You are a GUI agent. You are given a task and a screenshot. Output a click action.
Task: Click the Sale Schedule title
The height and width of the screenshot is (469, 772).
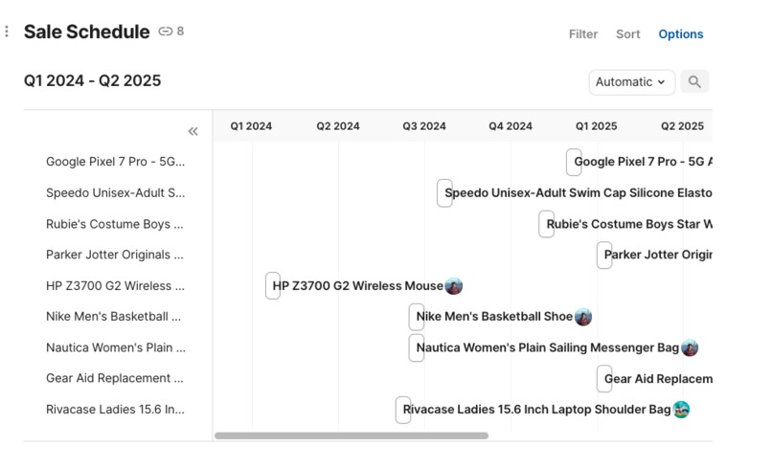(x=86, y=32)
